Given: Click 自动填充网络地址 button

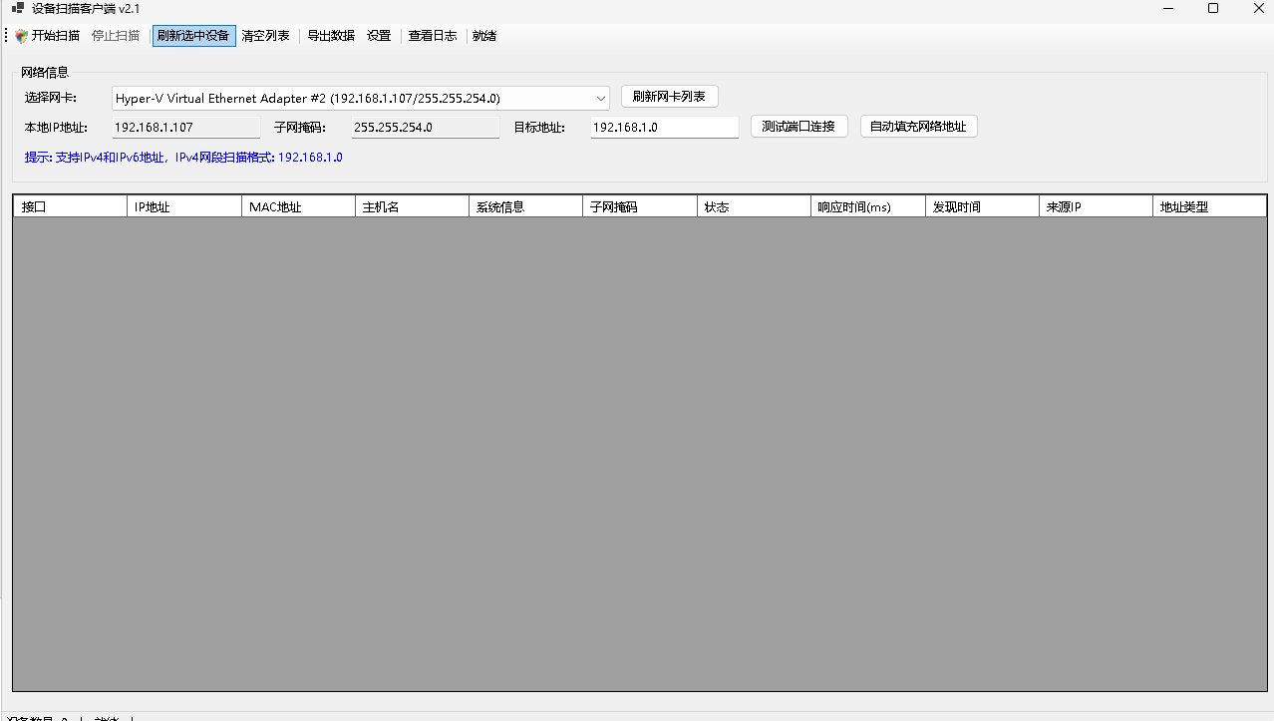Looking at the screenshot, I should click(x=918, y=127).
